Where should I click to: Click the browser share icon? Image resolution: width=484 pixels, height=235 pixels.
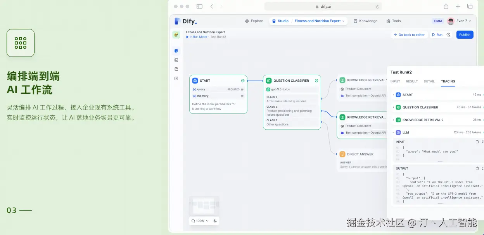[x=446, y=6]
